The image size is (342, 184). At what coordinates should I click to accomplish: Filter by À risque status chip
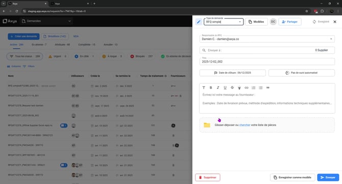click(112, 56)
